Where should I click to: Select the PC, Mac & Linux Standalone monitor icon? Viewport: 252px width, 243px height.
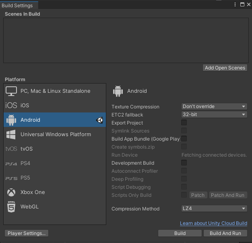[11, 91]
